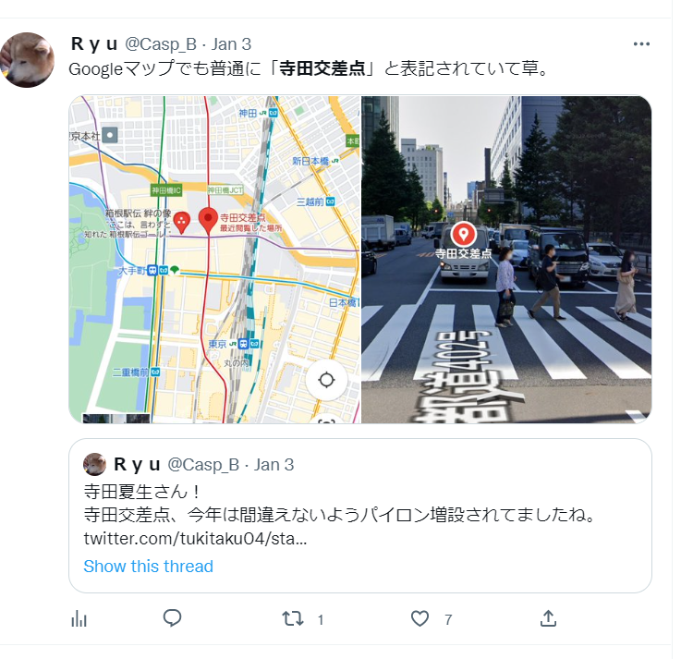Open the Google Maps screenshot image

click(x=214, y=260)
